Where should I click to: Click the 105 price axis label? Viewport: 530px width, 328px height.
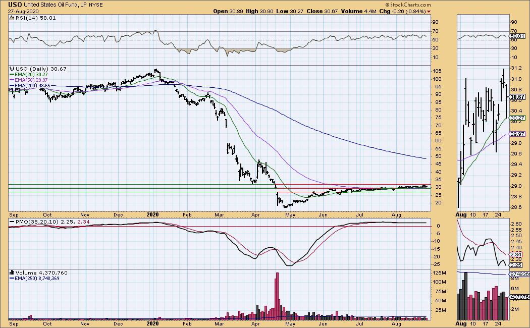[x=438, y=71]
